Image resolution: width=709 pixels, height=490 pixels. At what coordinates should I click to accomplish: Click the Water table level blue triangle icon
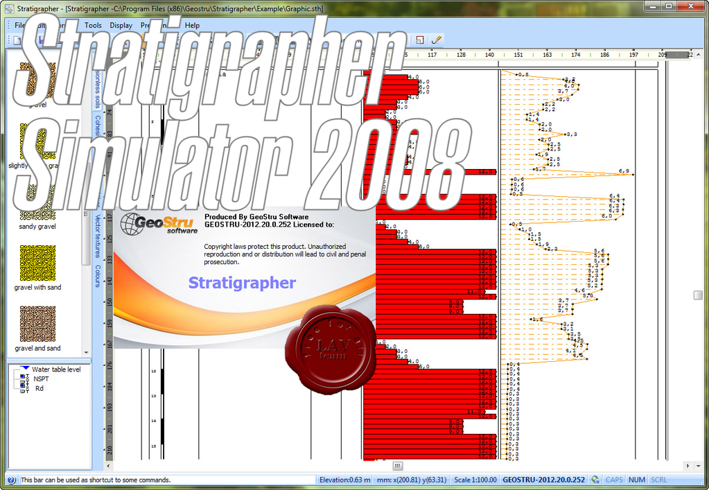25,369
